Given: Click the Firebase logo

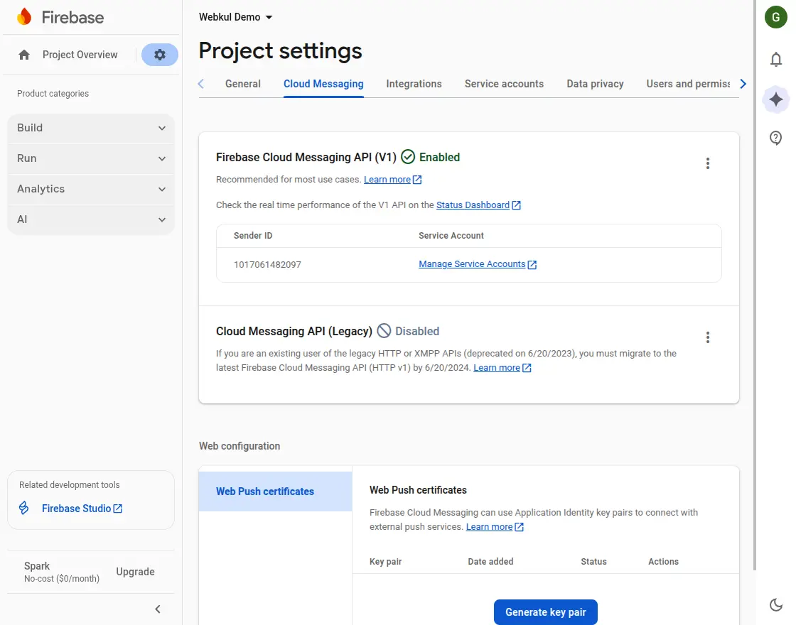Looking at the screenshot, I should coord(60,17).
